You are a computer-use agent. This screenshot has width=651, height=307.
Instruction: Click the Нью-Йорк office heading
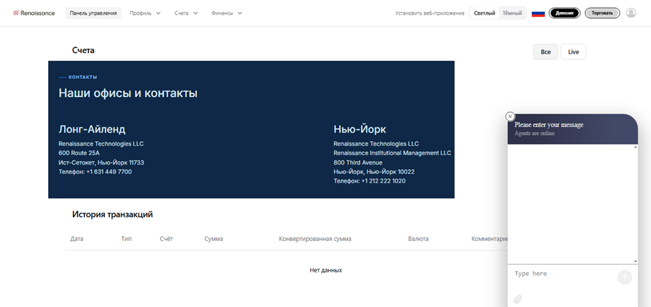[360, 129]
